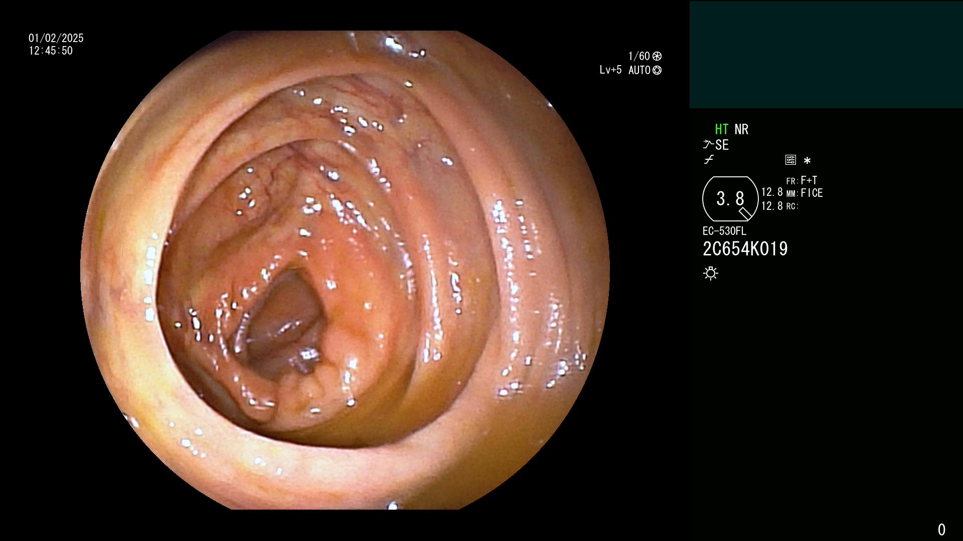Click the serial number 2C654K019
Viewport: 963px width, 541px height.
click(x=745, y=249)
